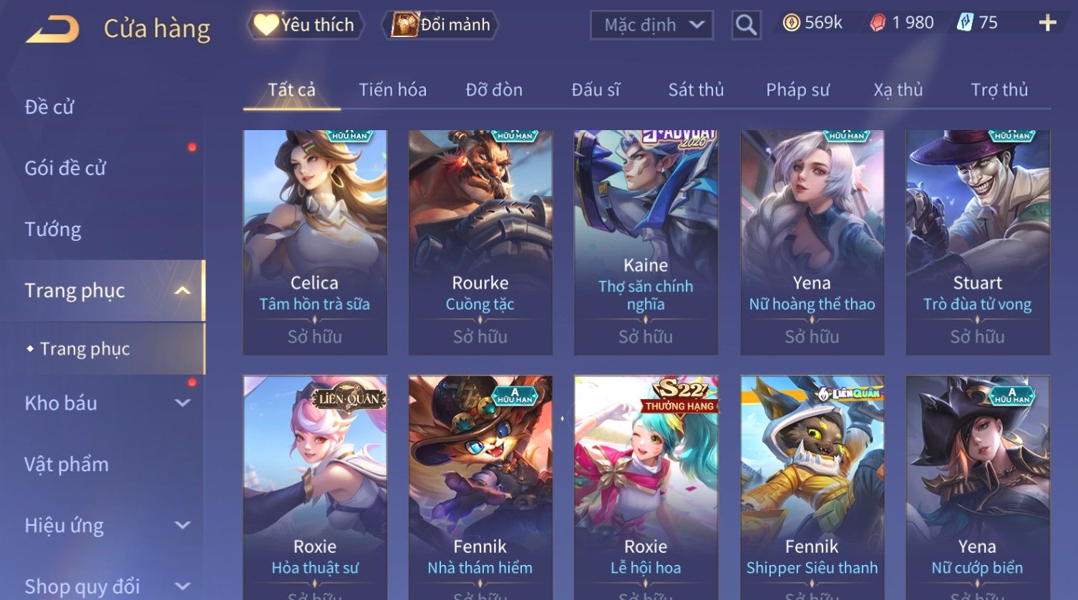Select the Celica Tâm hồn trà sữa skin

pos(315,242)
